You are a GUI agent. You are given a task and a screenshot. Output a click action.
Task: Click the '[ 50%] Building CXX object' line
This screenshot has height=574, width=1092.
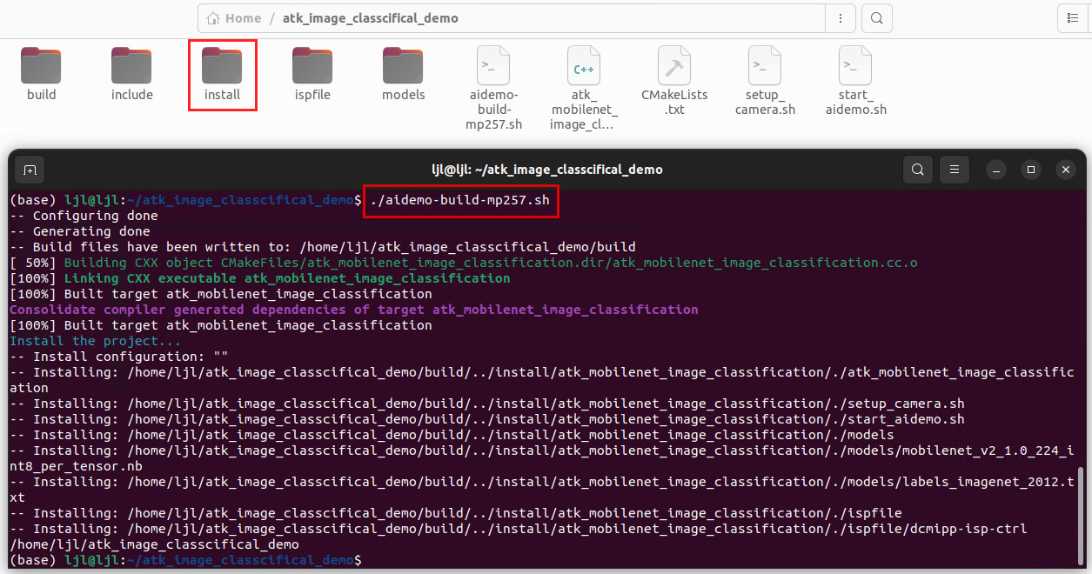coord(464,263)
